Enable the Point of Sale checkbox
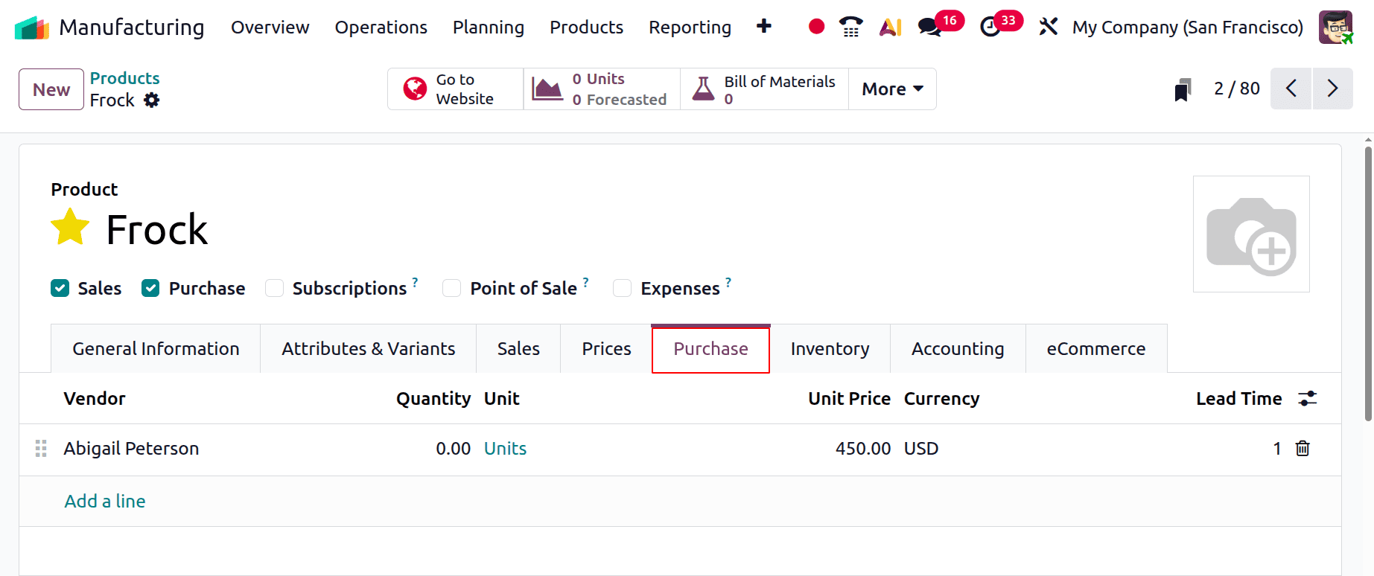The image size is (1374, 576). (x=451, y=288)
